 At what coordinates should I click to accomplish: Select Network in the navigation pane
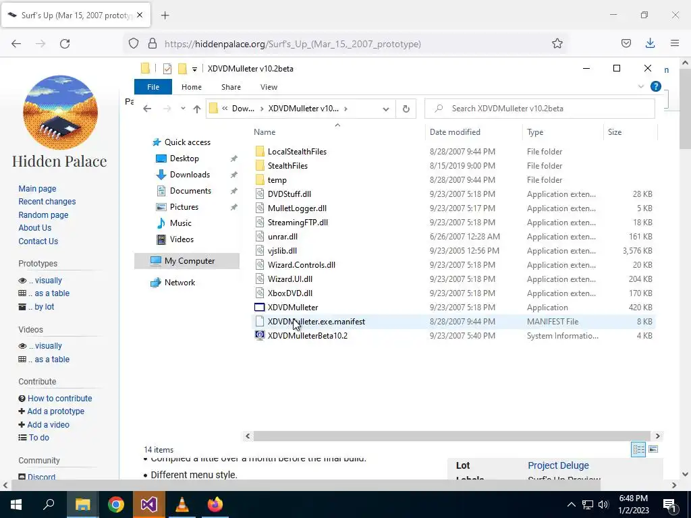179,283
